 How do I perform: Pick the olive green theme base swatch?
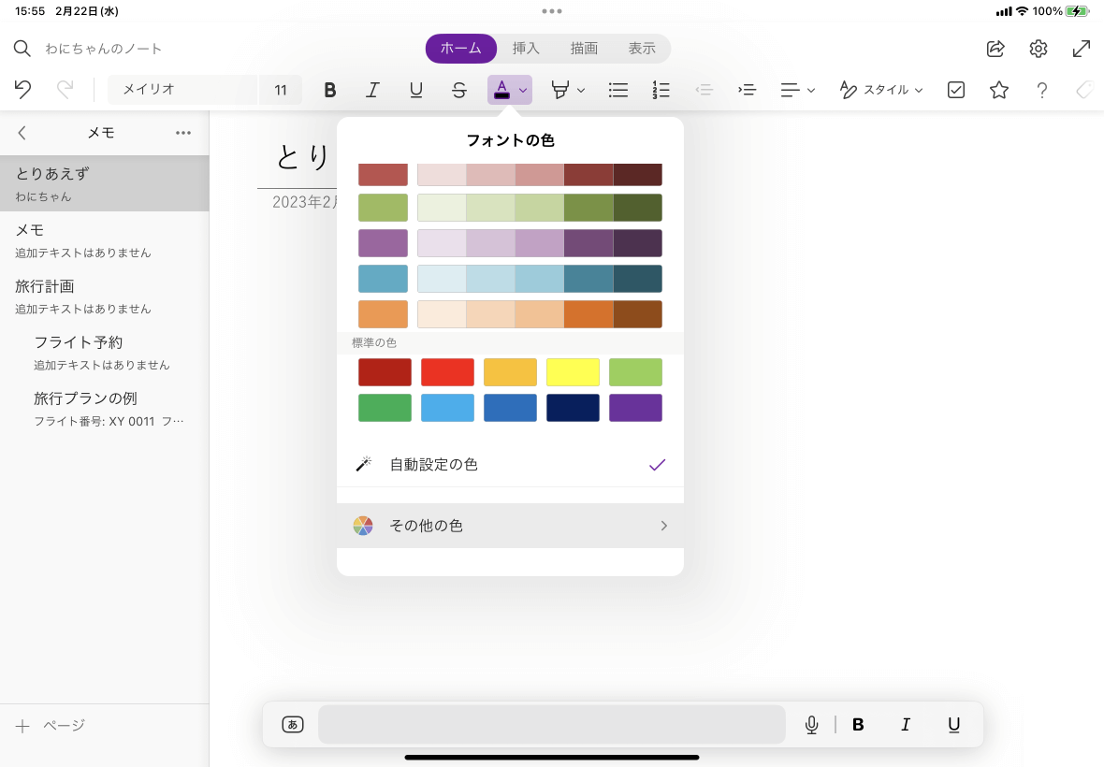pos(383,208)
